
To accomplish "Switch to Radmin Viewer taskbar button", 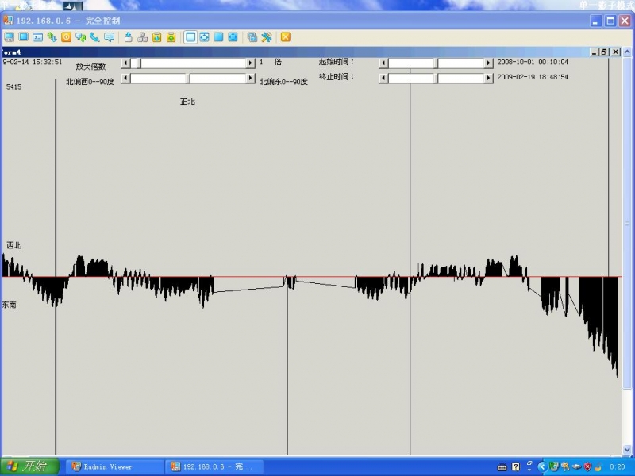I will coord(114,466).
